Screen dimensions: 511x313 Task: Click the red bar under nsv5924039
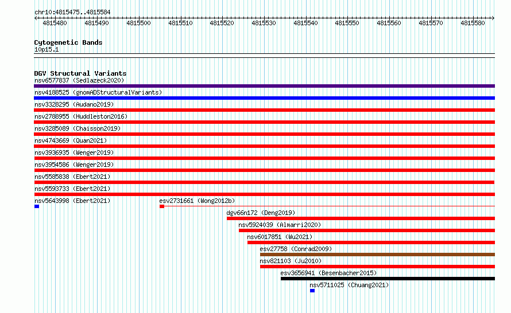tap(367, 230)
